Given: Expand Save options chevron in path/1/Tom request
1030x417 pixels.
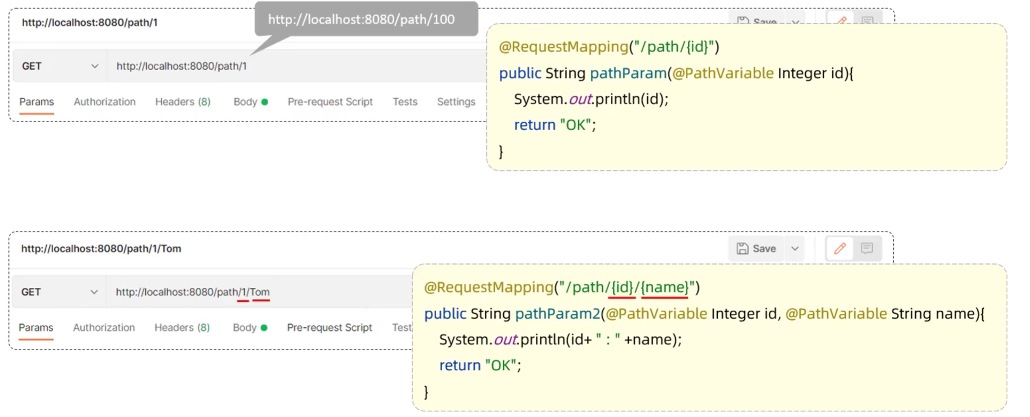Looking at the screenshot, I should [795, 248].
